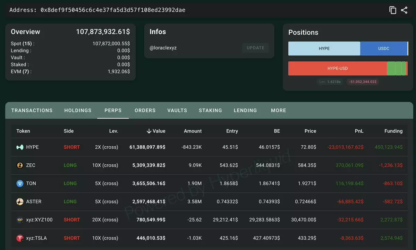Sort by the Price column header
The width and height of the screenshot is (416, 250).
[311, 131]
